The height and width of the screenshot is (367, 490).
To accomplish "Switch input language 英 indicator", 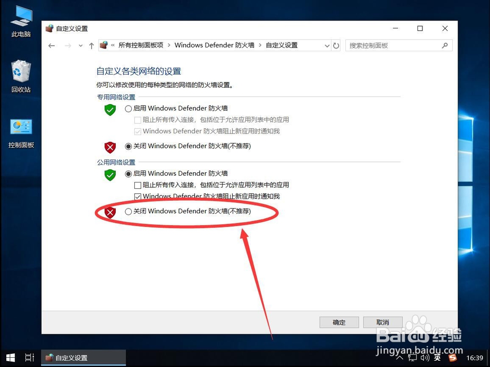I will click(x=438, y=358).
